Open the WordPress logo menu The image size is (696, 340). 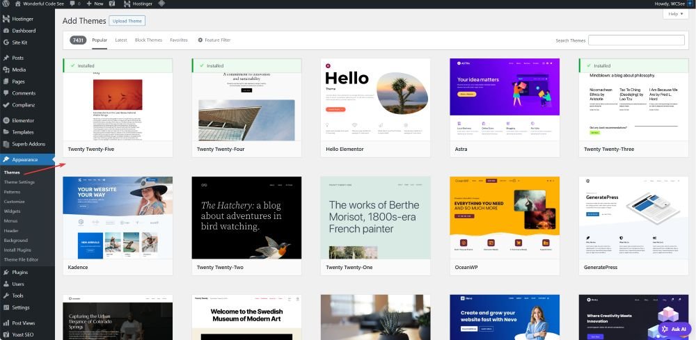(x=6, y=3)
